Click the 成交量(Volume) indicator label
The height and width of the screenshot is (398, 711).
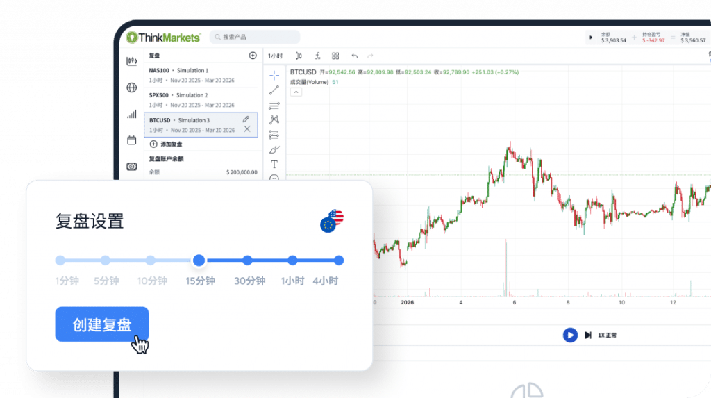point(309,82)
